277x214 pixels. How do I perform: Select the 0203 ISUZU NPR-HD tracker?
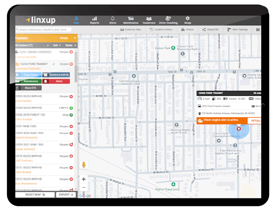pos(45,99)
